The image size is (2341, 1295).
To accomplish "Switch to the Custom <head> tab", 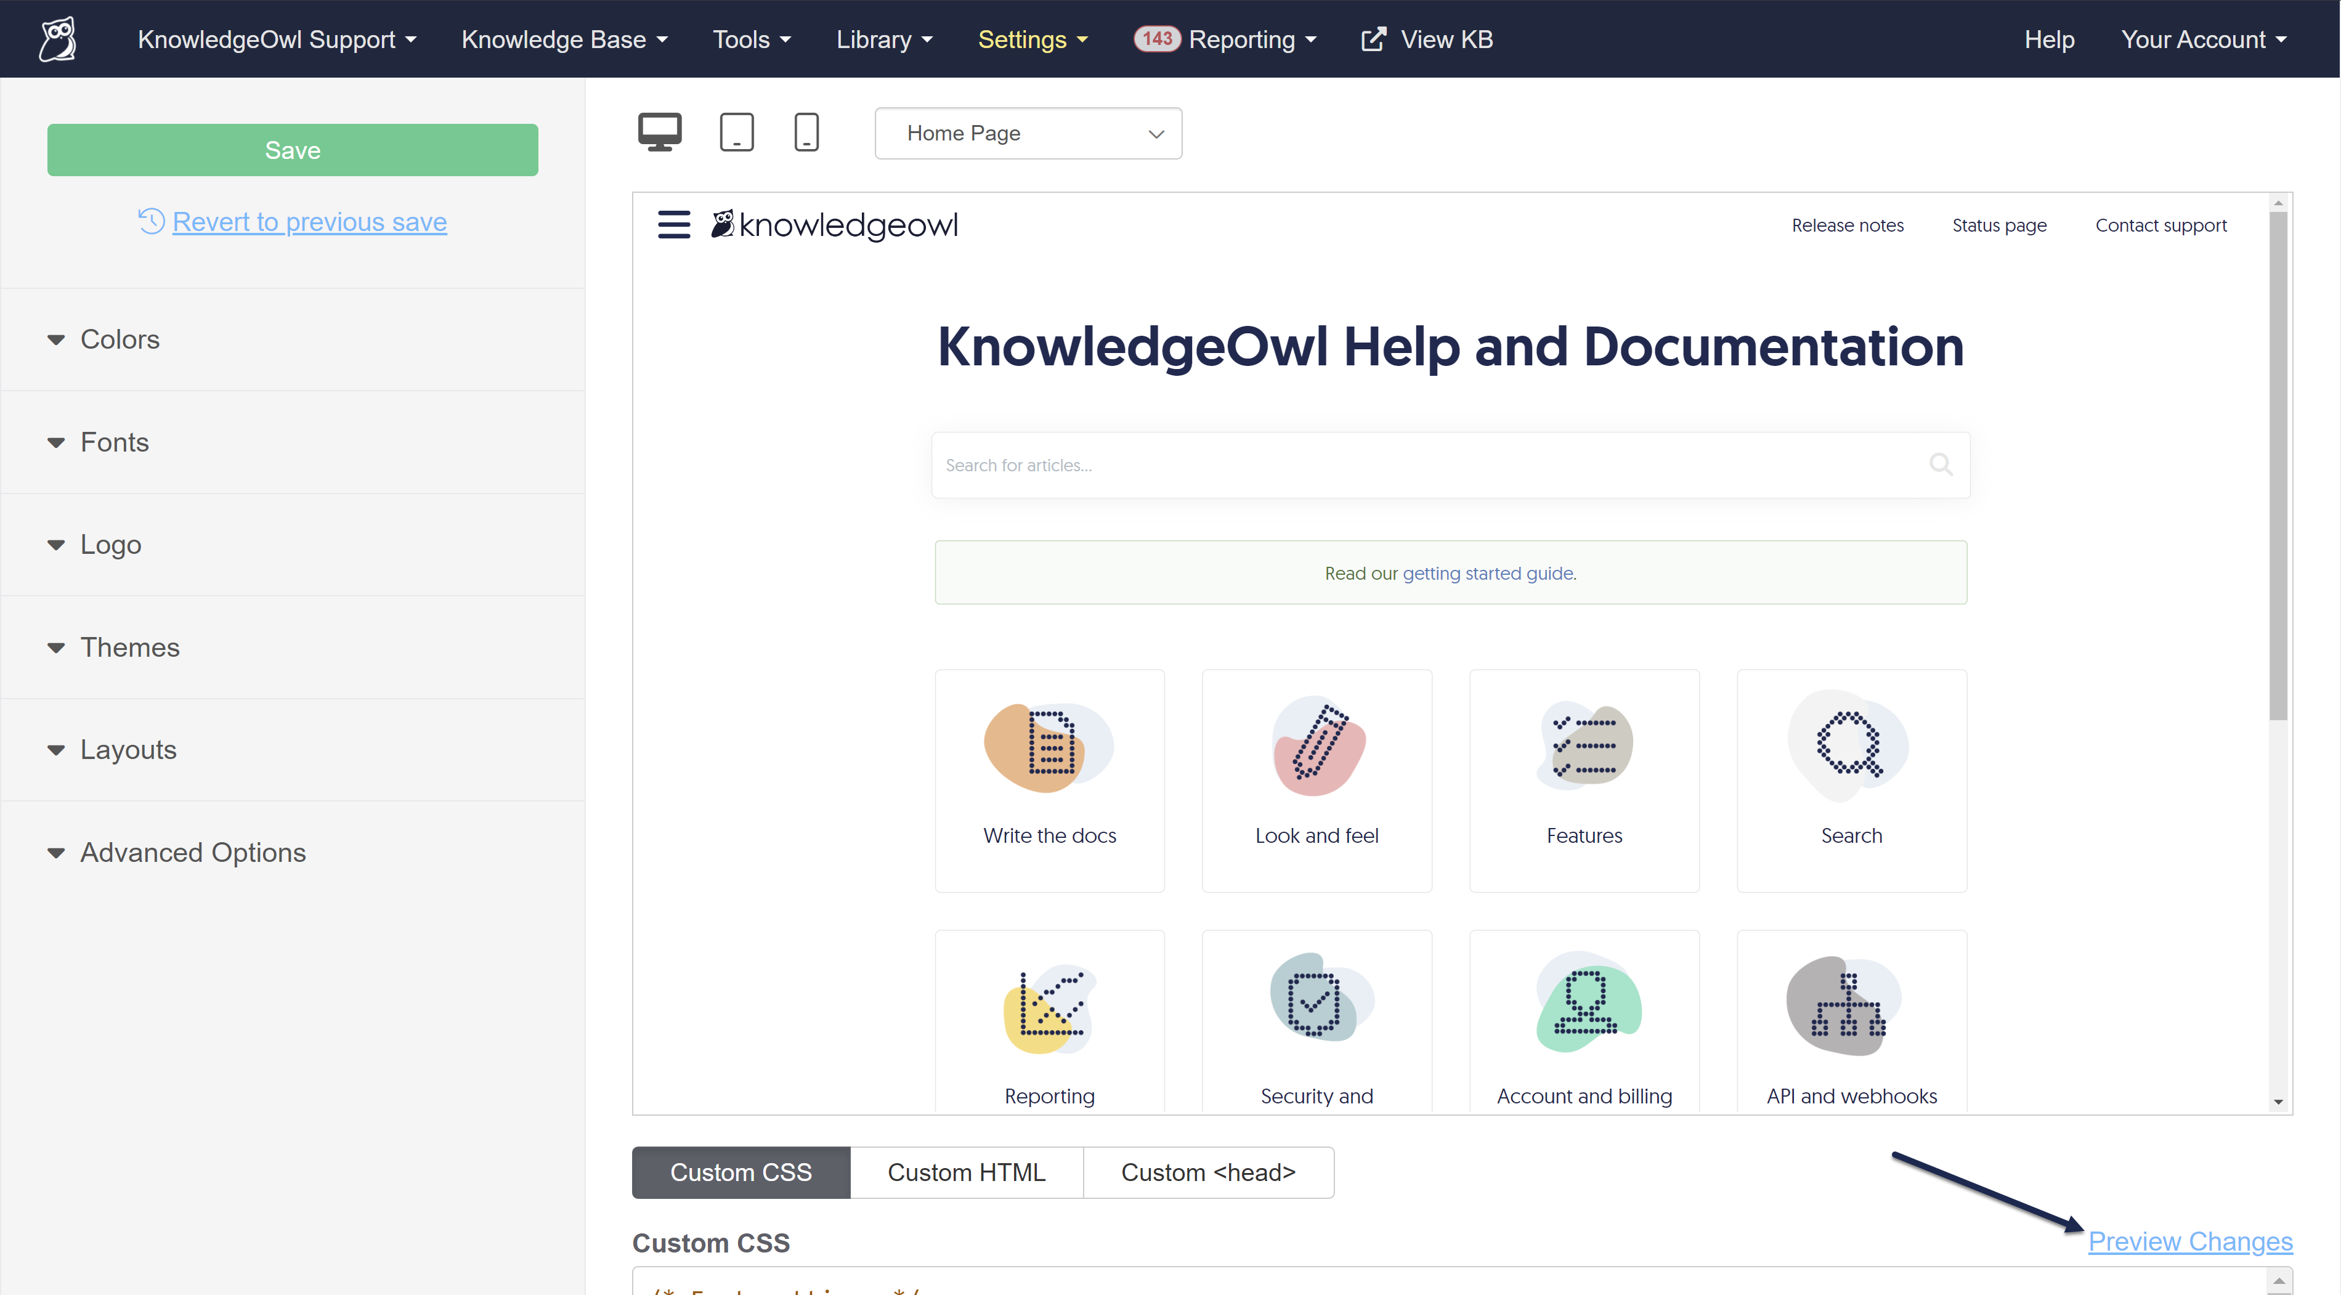I will coord(1207,1172).
